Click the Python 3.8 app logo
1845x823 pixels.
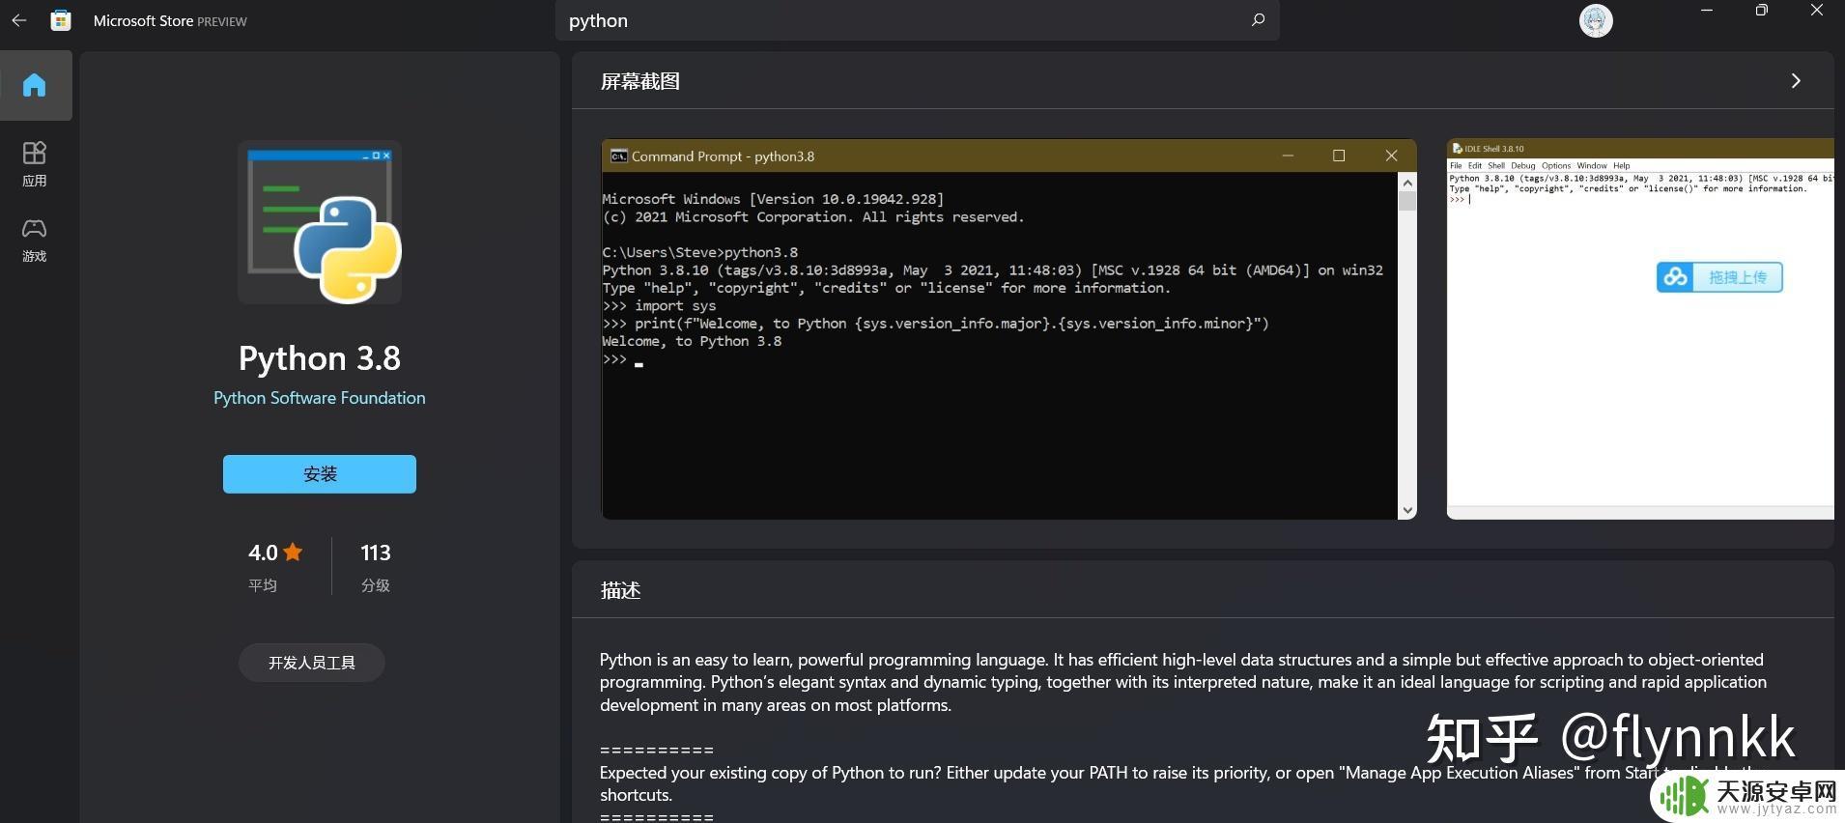[320, 222]
